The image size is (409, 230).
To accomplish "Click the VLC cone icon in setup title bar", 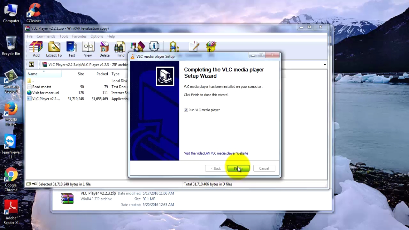I will point(133,57).
